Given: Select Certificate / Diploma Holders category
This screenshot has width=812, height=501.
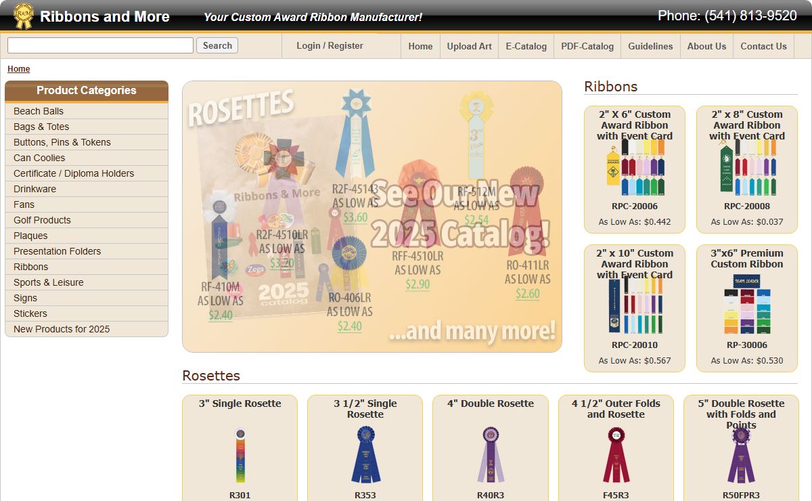Looking at the screenshot, I should click(87, 173).
